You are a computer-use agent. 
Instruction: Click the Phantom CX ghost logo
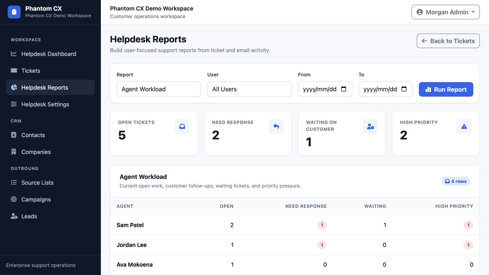click(14, 12)
